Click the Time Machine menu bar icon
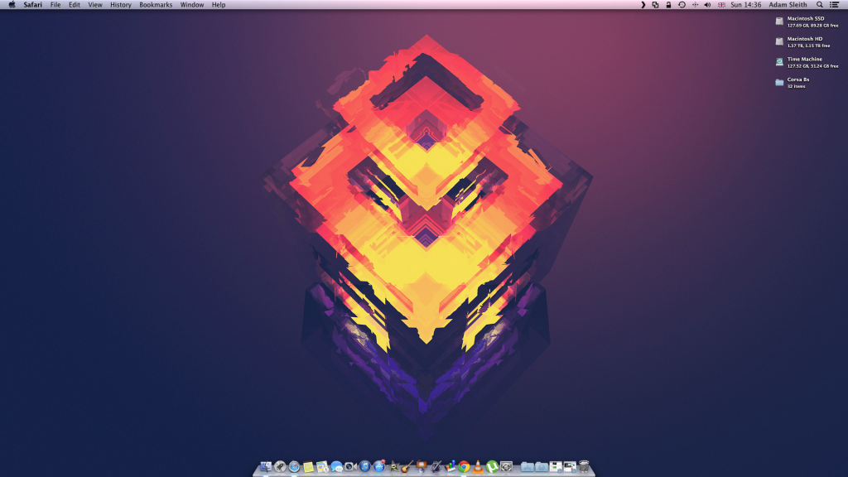 click(x=682, y=5)
